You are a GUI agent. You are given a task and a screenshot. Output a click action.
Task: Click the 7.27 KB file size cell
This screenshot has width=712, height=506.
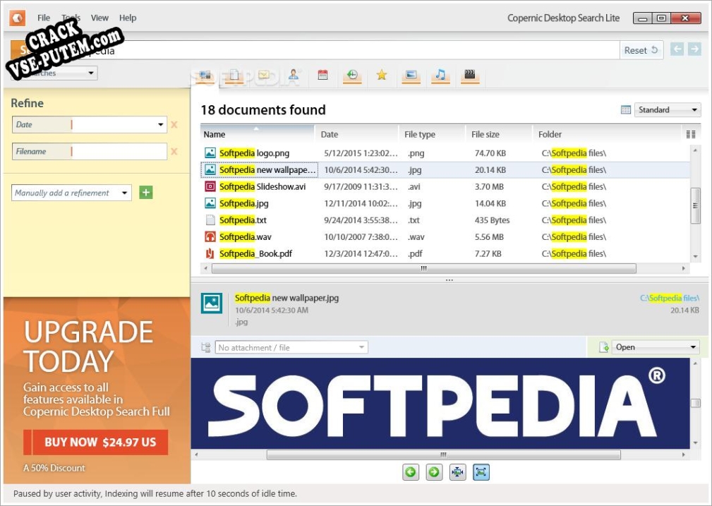tap(488, 254)
